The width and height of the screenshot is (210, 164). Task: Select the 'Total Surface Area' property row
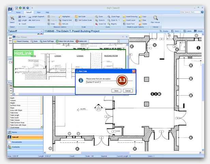pyautogui.click(x=25, y=123)
